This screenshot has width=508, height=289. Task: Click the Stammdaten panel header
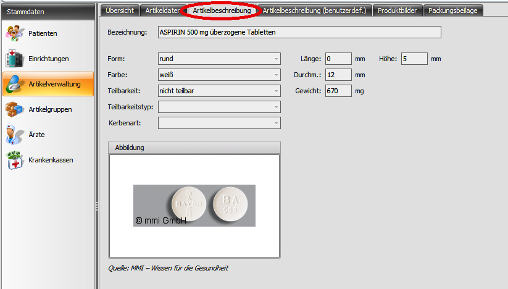[48, 12]
